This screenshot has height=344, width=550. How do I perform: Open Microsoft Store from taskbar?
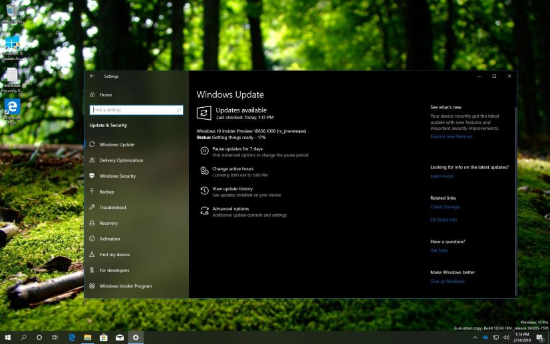[104, 337]
